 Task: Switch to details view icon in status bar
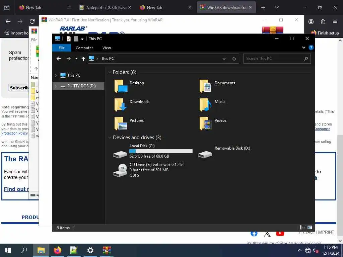tap(302, 228)
